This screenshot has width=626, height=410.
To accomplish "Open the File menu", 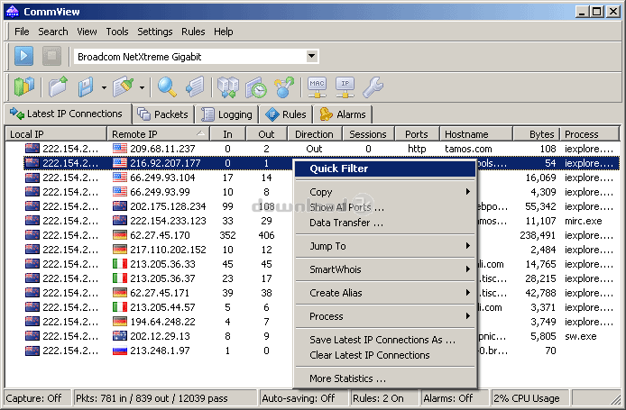I will point(22,32).
